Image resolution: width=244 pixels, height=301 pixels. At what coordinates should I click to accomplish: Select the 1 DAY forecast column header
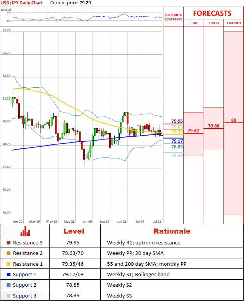pyautogui.click(x=193, y=23)
